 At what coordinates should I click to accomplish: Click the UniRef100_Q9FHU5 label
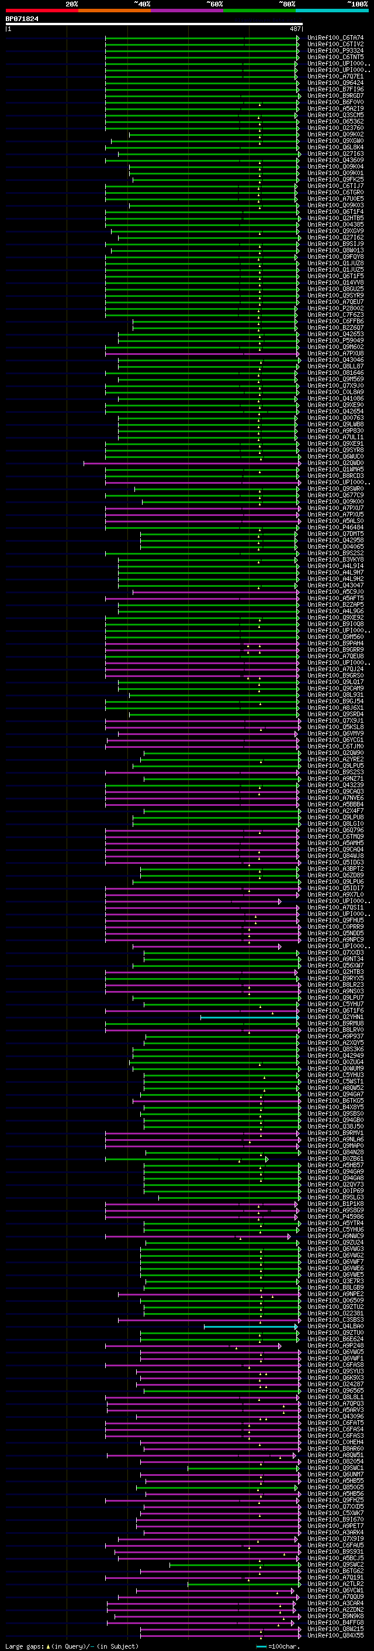335,920
